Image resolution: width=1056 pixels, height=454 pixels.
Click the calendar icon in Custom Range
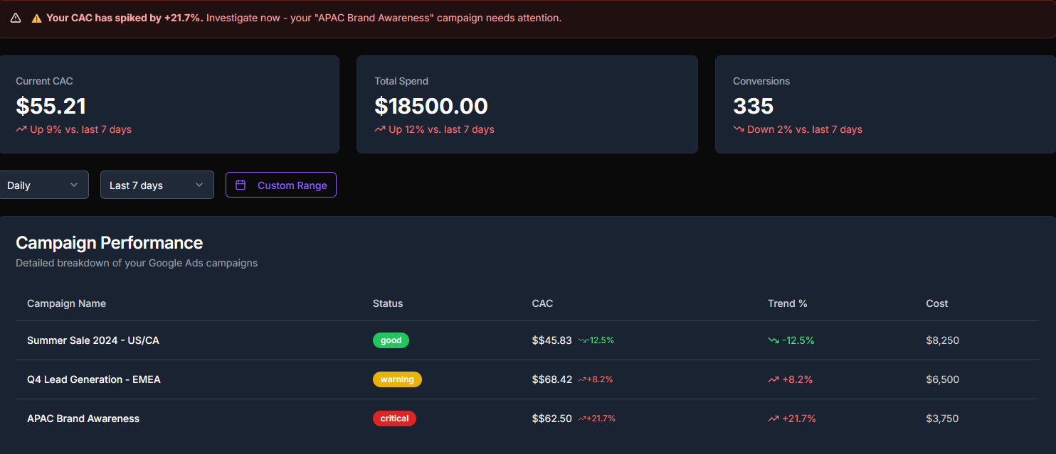point(241,185)
